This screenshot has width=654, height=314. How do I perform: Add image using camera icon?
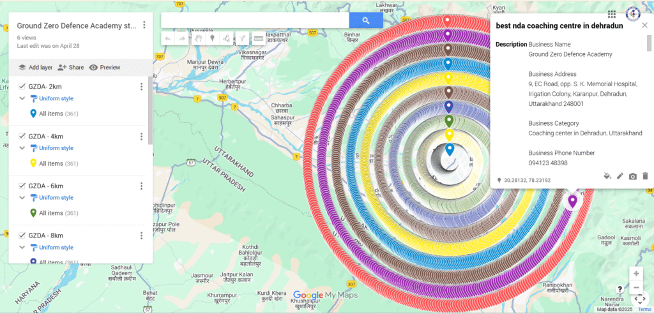[x=632, y=176]
